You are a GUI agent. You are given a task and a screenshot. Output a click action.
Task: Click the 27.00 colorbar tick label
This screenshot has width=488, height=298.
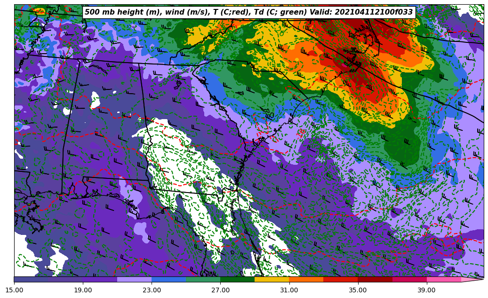pyautogui.click(x=220, y=290)
